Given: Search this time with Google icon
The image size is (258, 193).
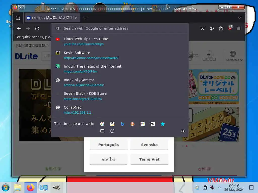Looking at the screenshot, I should pyautogui.click(x=102, y=124).
